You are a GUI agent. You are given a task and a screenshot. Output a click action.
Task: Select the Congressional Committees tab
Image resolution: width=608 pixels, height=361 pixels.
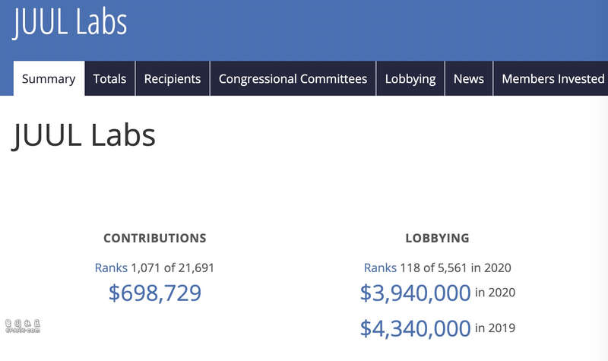293,79
